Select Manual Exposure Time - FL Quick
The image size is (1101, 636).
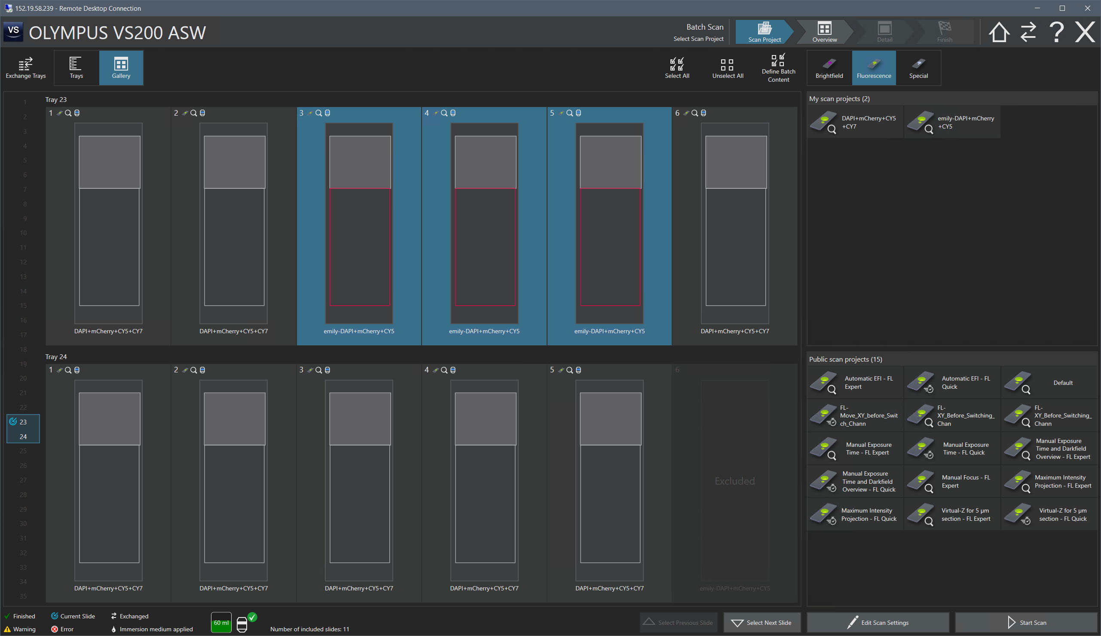tap(952, 449)
